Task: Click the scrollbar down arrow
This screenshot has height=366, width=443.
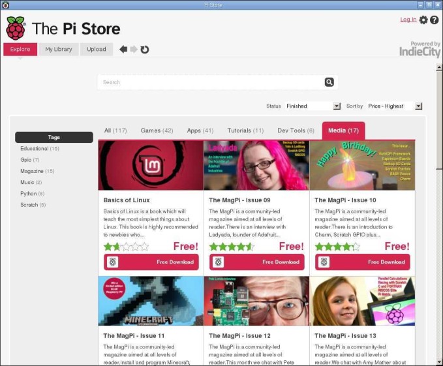Action: coord(439,361)
